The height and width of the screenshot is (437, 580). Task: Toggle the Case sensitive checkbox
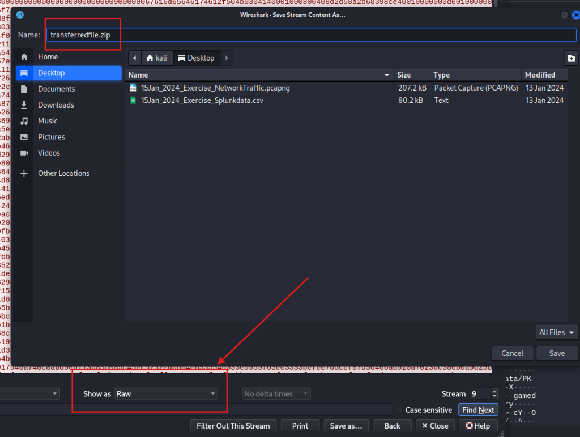[399, 410]
